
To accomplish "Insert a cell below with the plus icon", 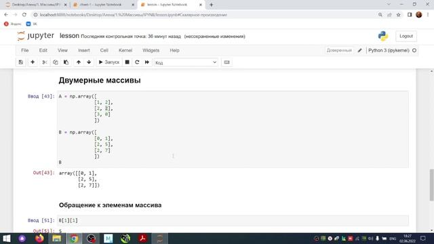I will 33,62.
